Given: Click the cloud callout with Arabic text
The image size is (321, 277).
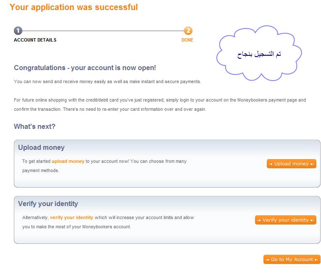Looking at the screenshot, I should [259, 54].
